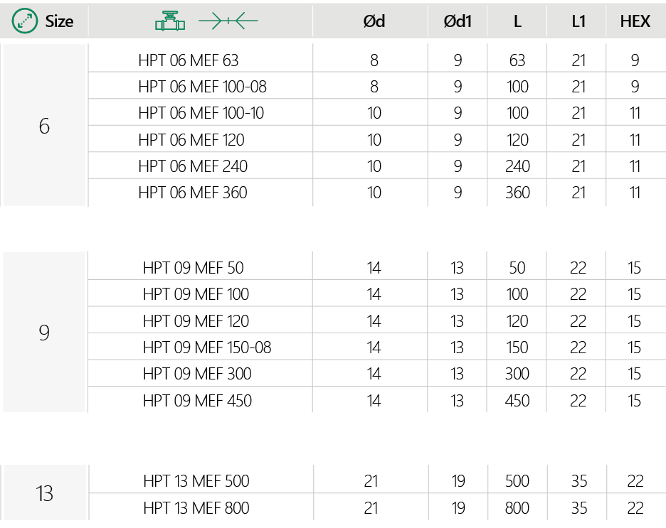
Task: Select the size 6 group cell
Action: [44, 126]
